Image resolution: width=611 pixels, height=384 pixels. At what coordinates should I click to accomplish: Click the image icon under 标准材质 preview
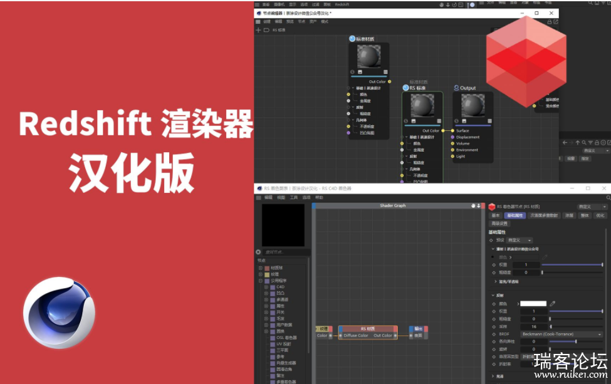[360, 72]
